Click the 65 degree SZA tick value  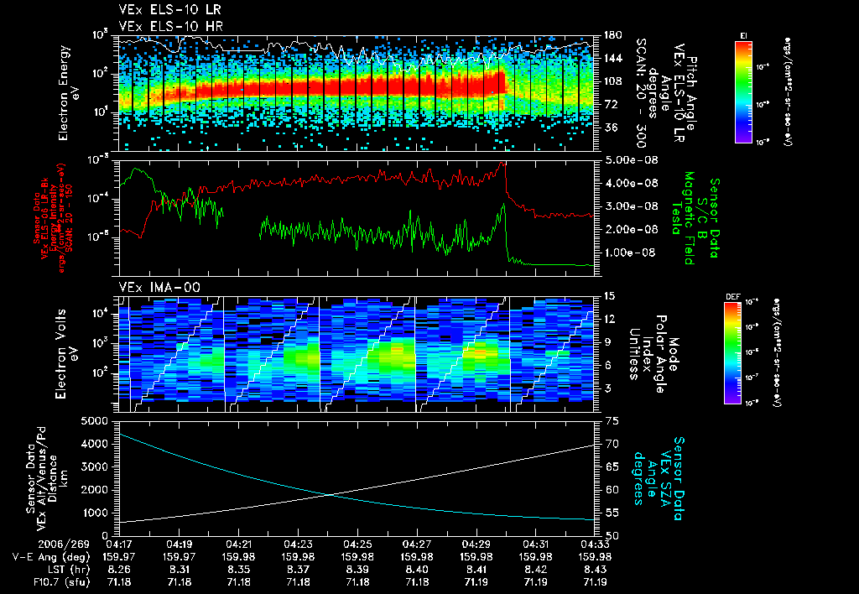[613, 466]
